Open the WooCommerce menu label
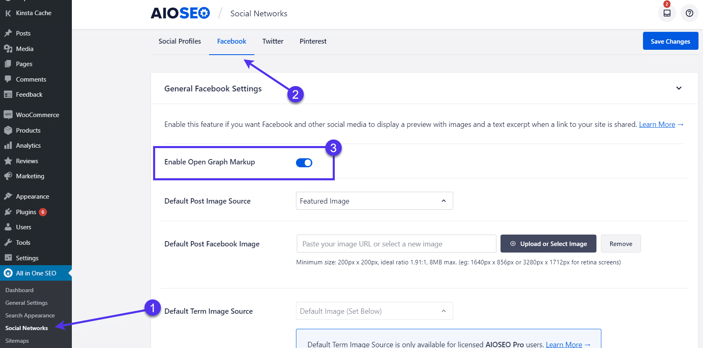The image size is (703, 348). pyautogui.click(x=38, y=115)
